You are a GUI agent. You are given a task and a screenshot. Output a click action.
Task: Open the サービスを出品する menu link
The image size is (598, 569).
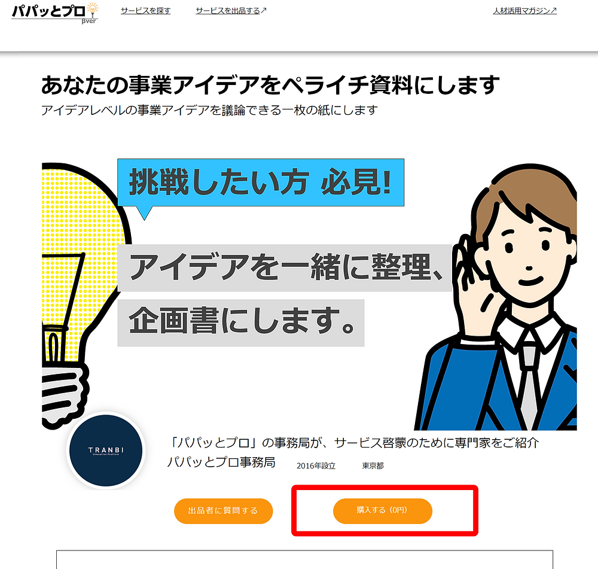[x=228, y=11]
